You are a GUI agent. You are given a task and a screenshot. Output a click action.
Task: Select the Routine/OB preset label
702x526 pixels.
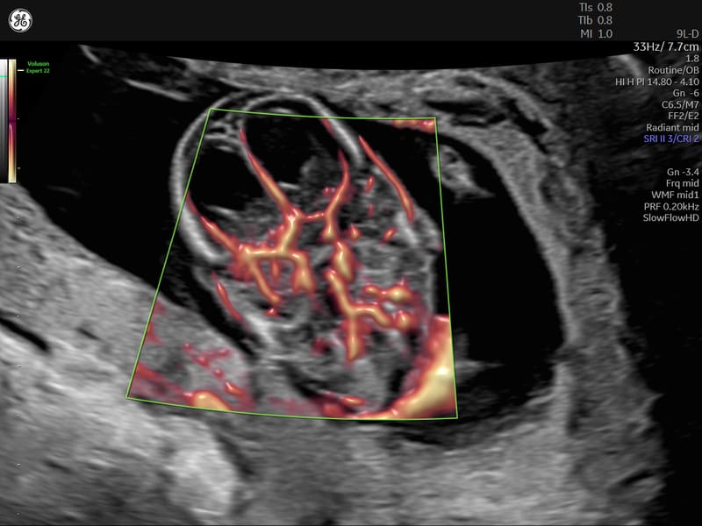coord(673,70)
